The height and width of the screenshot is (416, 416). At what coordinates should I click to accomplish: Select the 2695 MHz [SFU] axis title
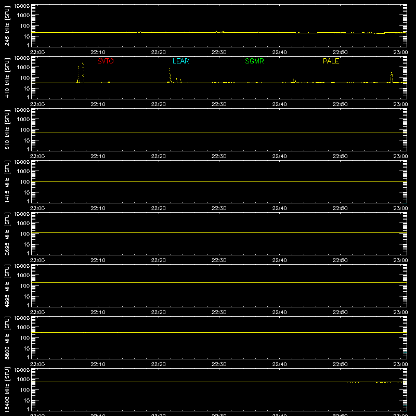click(7, 233)
